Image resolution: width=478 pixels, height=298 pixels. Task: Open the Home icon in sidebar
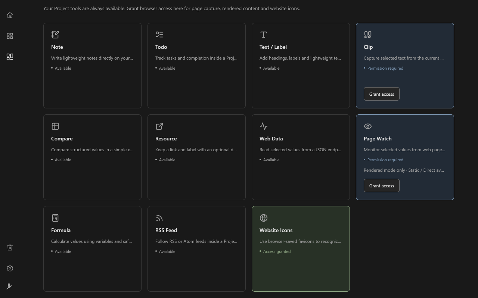click(x=10, y=15)
